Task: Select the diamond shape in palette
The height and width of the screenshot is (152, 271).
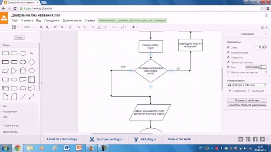Action: click(x=31, y=62)
